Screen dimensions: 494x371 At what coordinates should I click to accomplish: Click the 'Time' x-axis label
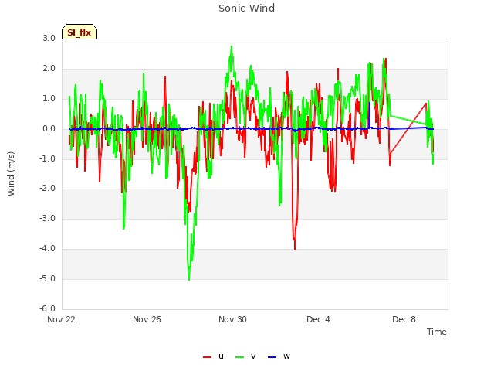point(437,332)
